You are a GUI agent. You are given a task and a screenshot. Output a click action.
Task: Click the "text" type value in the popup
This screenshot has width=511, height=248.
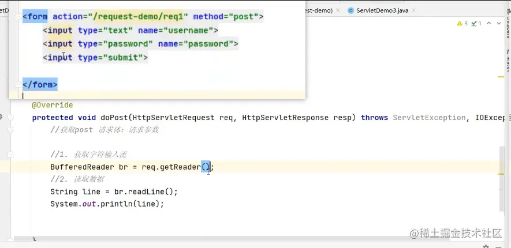118,30
